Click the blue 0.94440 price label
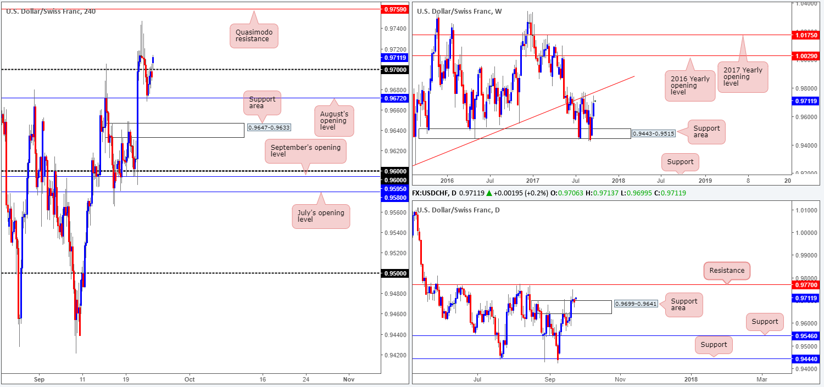The height and width of the screenshot is (387, 824). point(806,359)
